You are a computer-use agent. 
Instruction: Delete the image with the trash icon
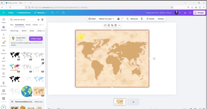click(115, 25)
